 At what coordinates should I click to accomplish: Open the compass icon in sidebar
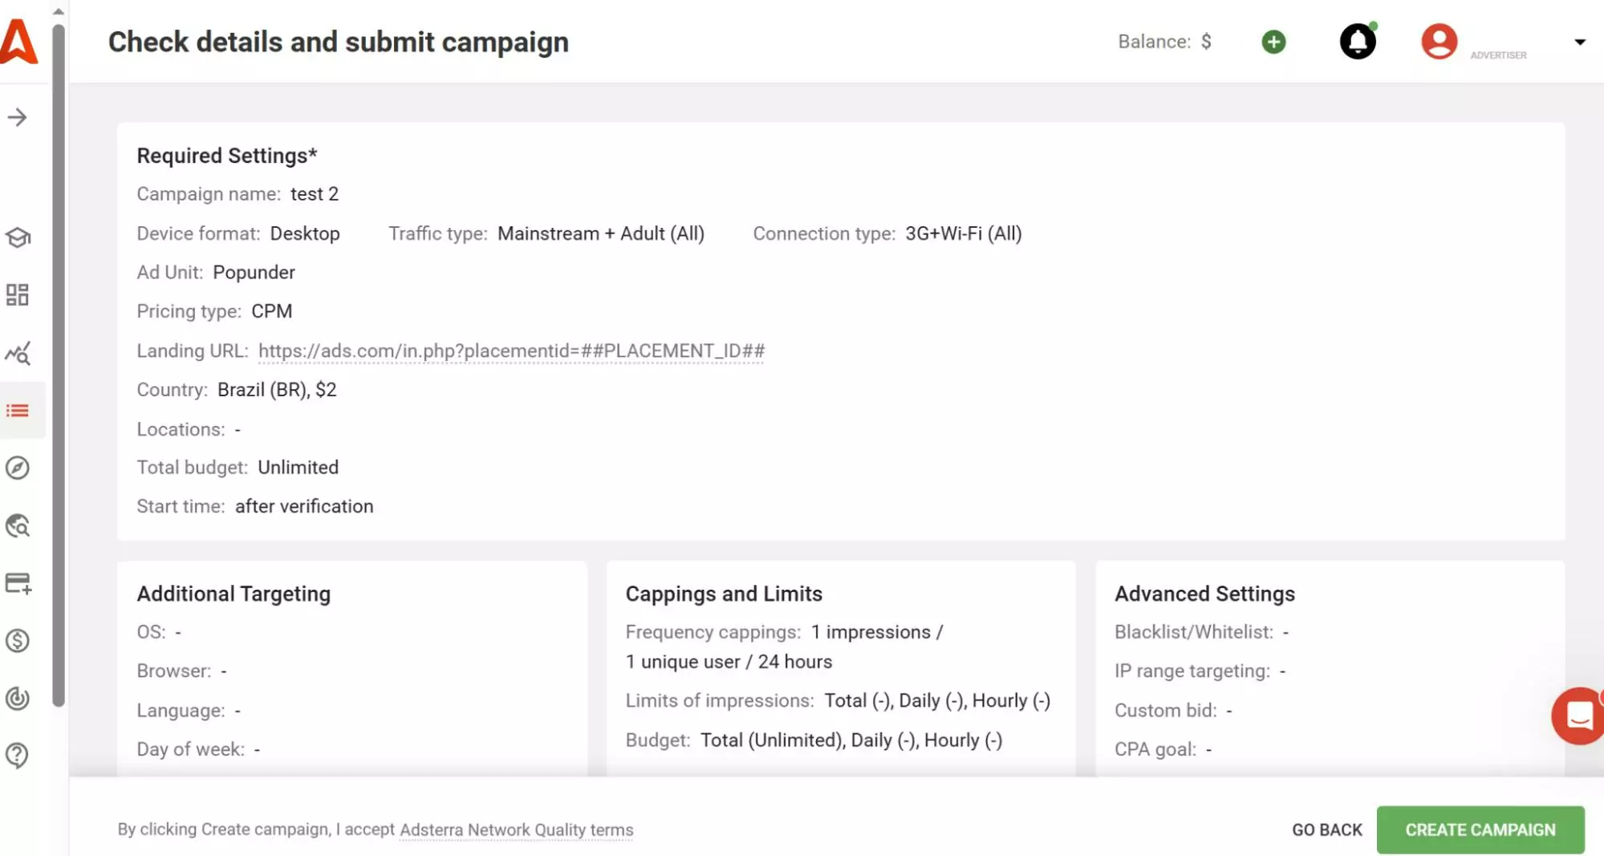point(18,468)
